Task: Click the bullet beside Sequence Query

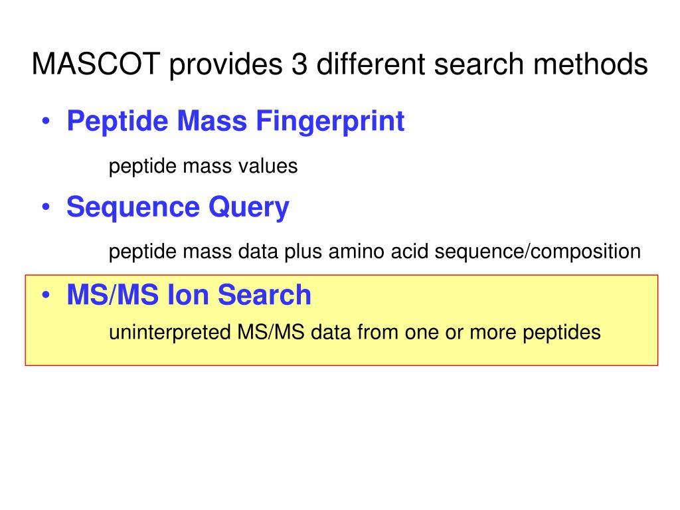Action: (x=46, y=207)
